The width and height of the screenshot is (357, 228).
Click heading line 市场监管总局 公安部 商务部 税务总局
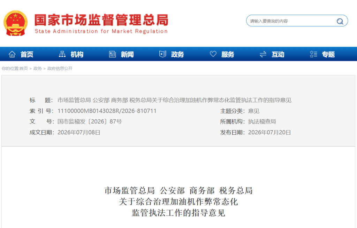[x=178, y=190]
